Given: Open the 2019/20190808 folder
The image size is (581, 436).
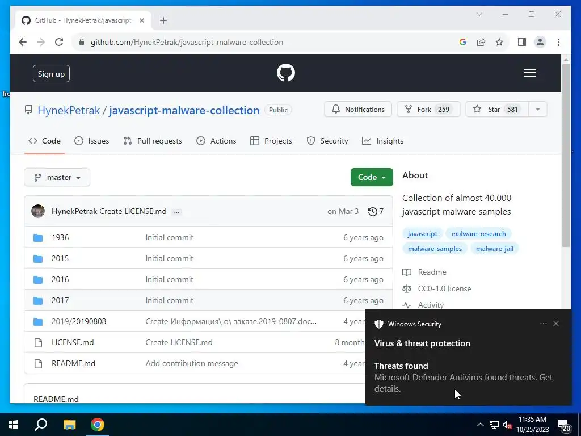Looking at the screenshot, I should [78, 321].
